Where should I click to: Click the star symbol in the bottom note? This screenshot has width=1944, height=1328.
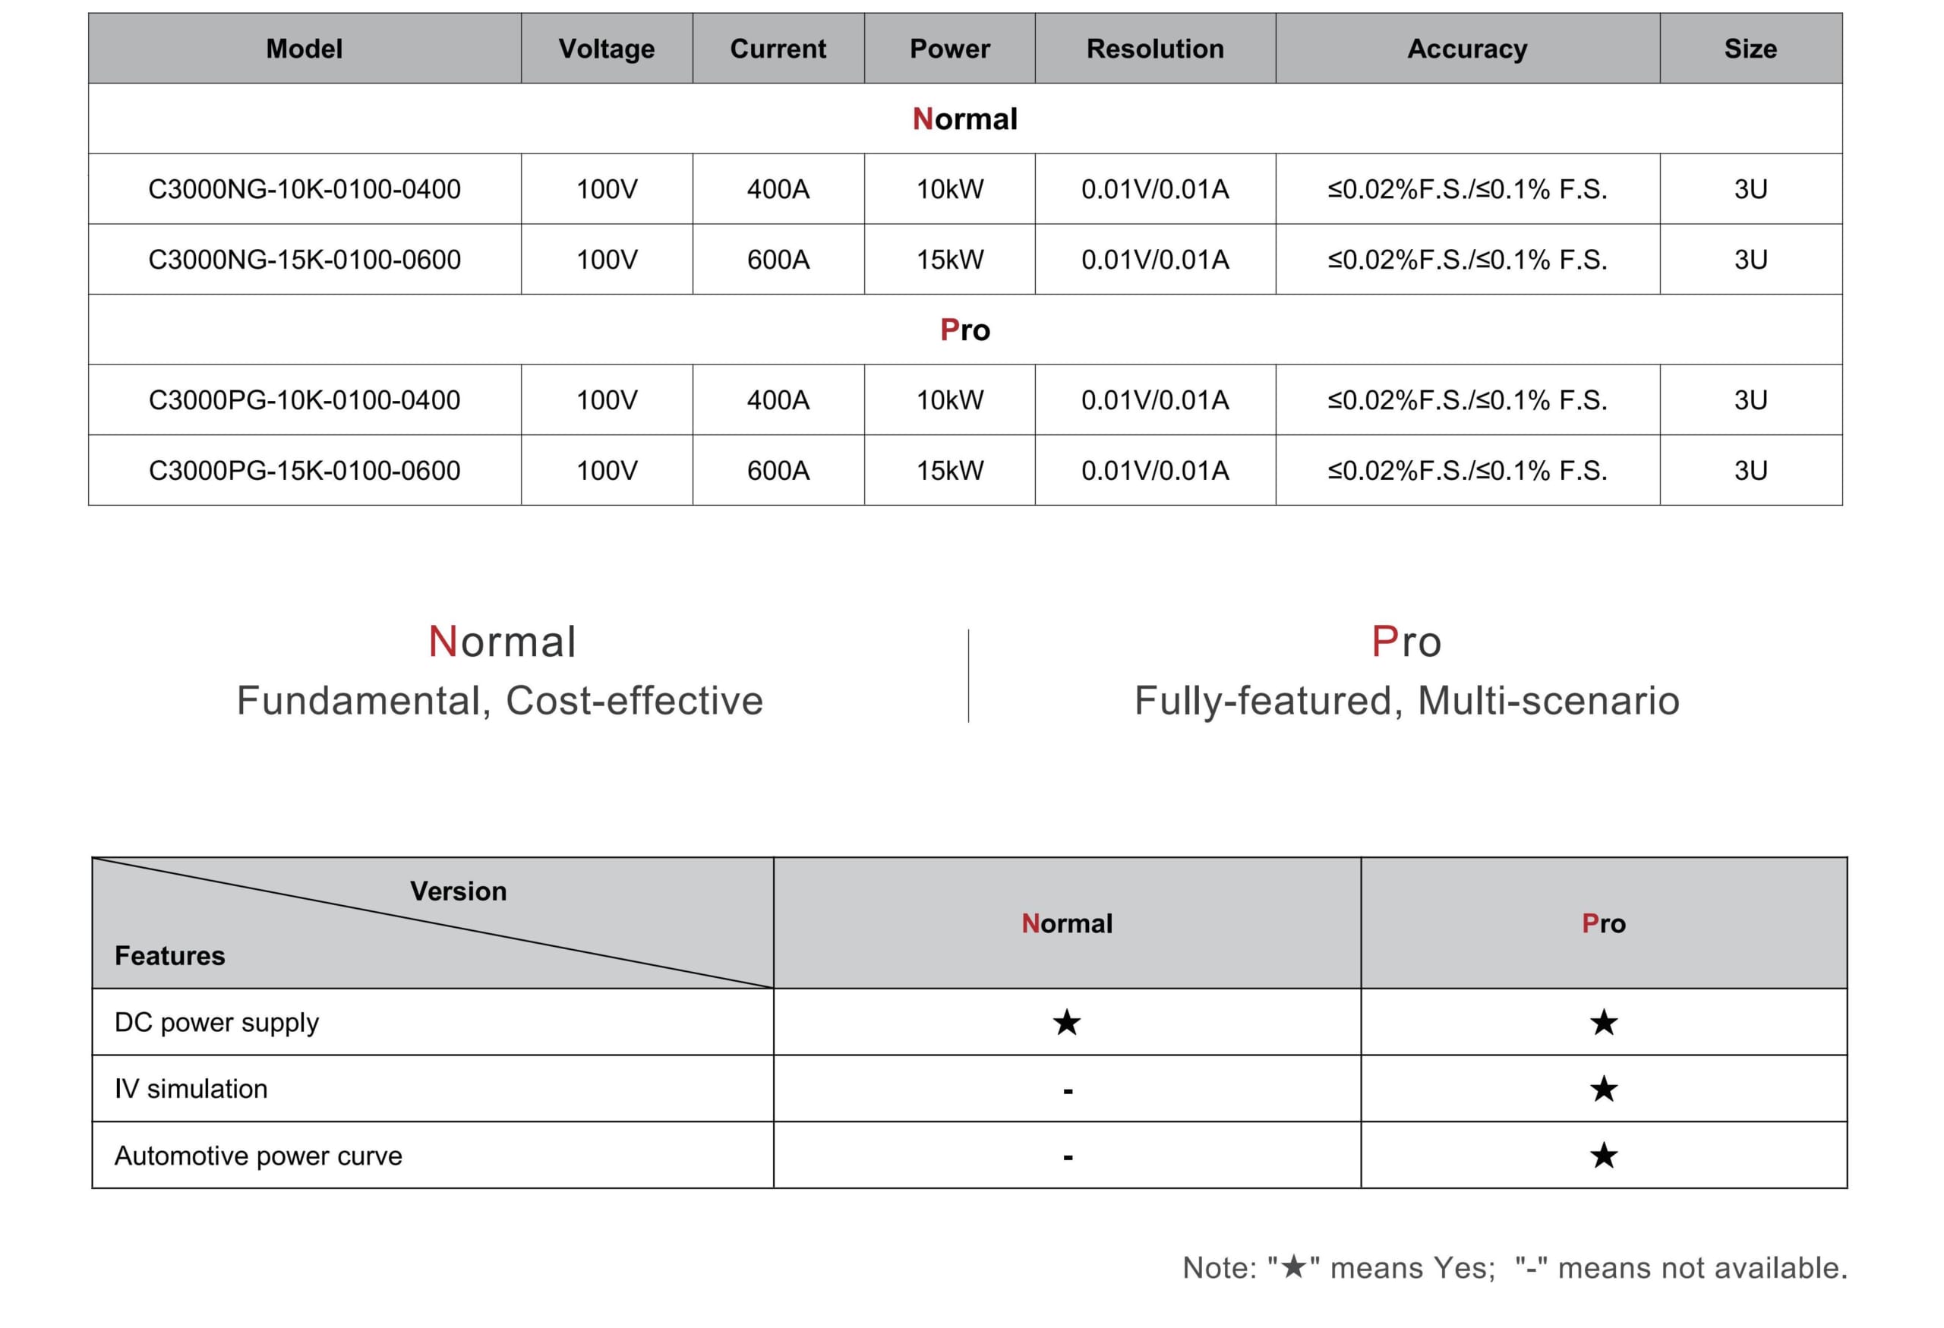[1293, 1267]
